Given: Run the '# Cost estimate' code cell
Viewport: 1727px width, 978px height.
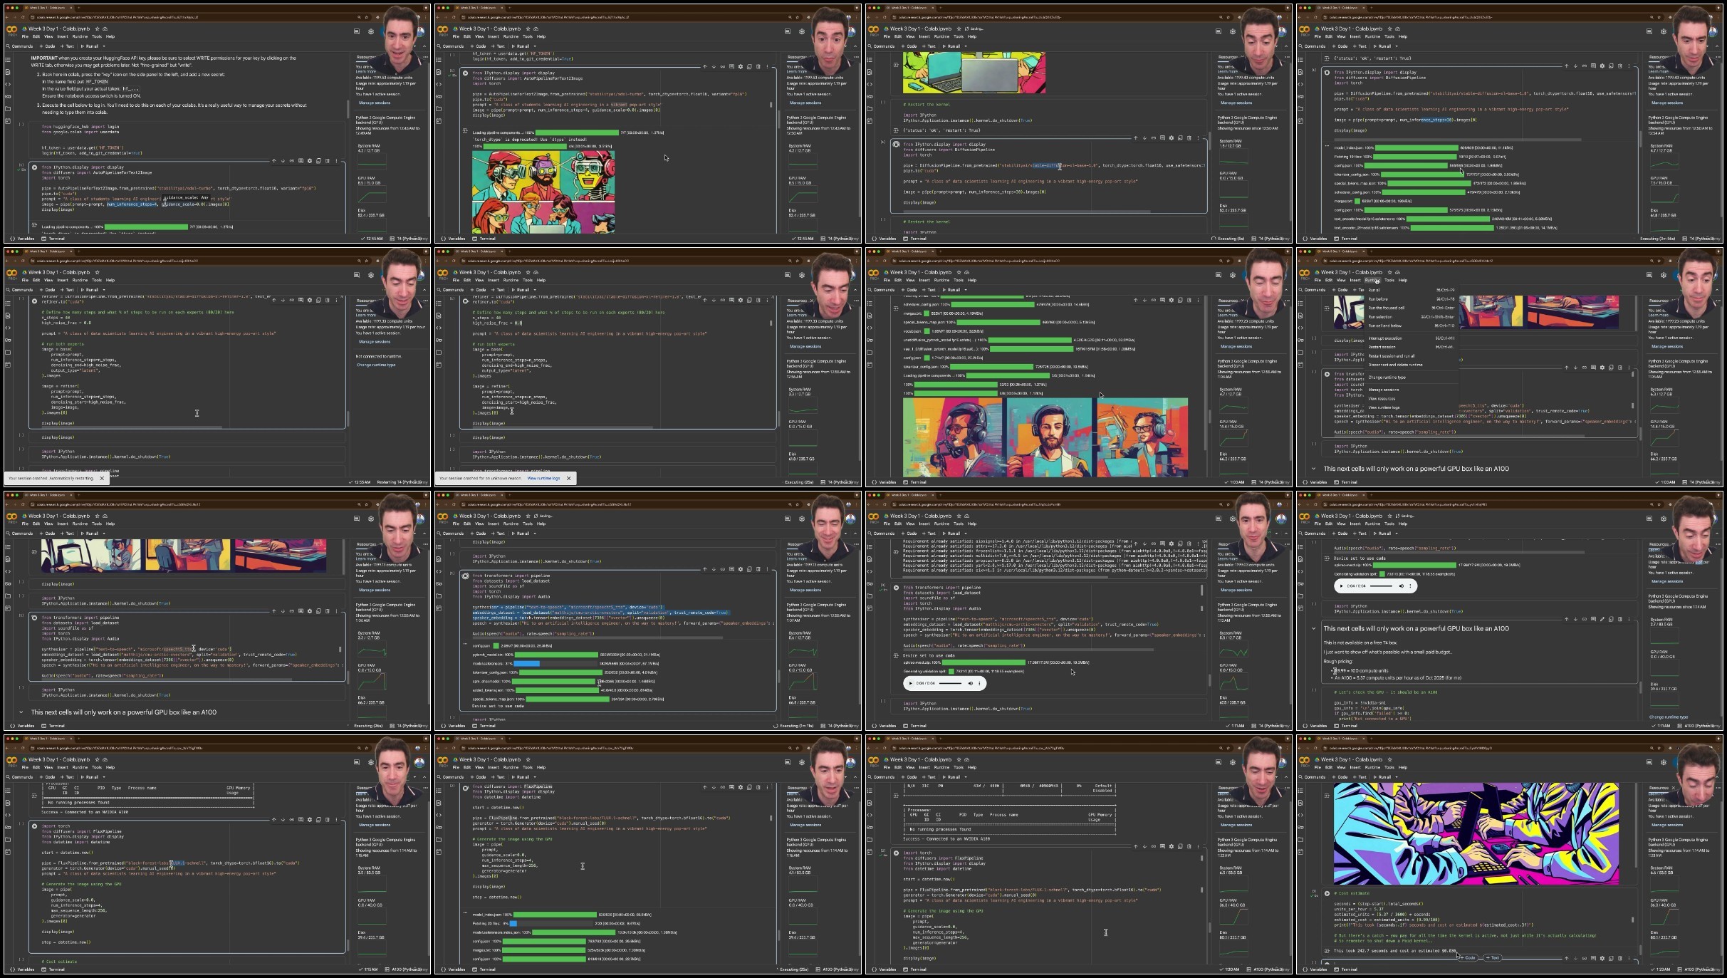Looking at the screenshot, I should pyautogui.click(x=1327, y=893).
